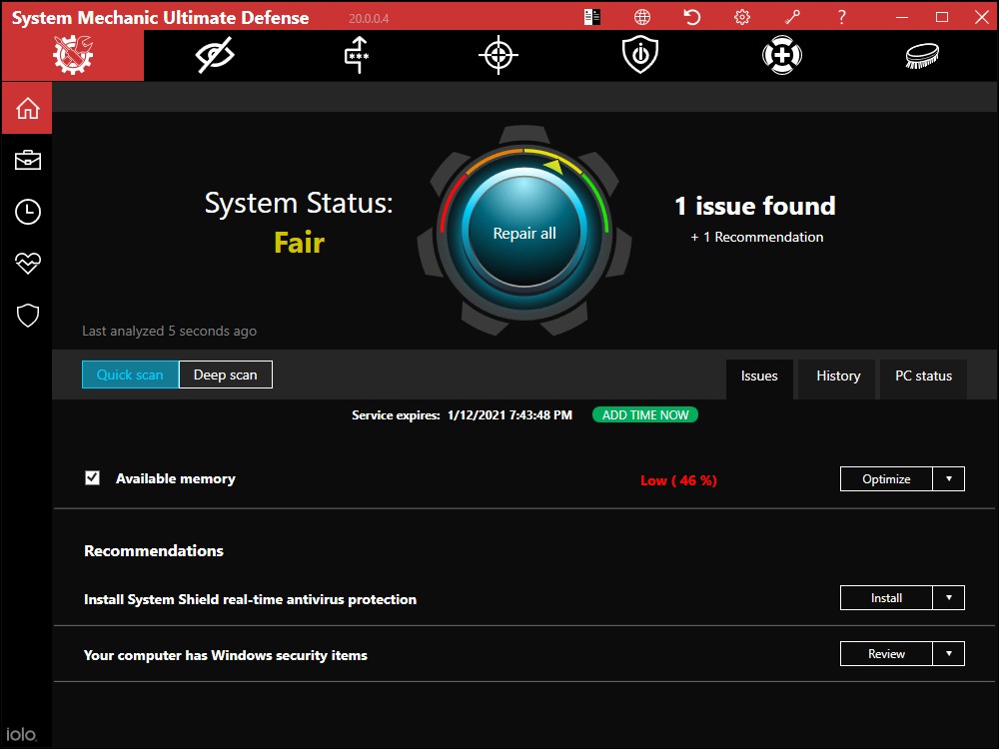
Task: Click Install for System Shield antivirus
Action: coord(886,597)
